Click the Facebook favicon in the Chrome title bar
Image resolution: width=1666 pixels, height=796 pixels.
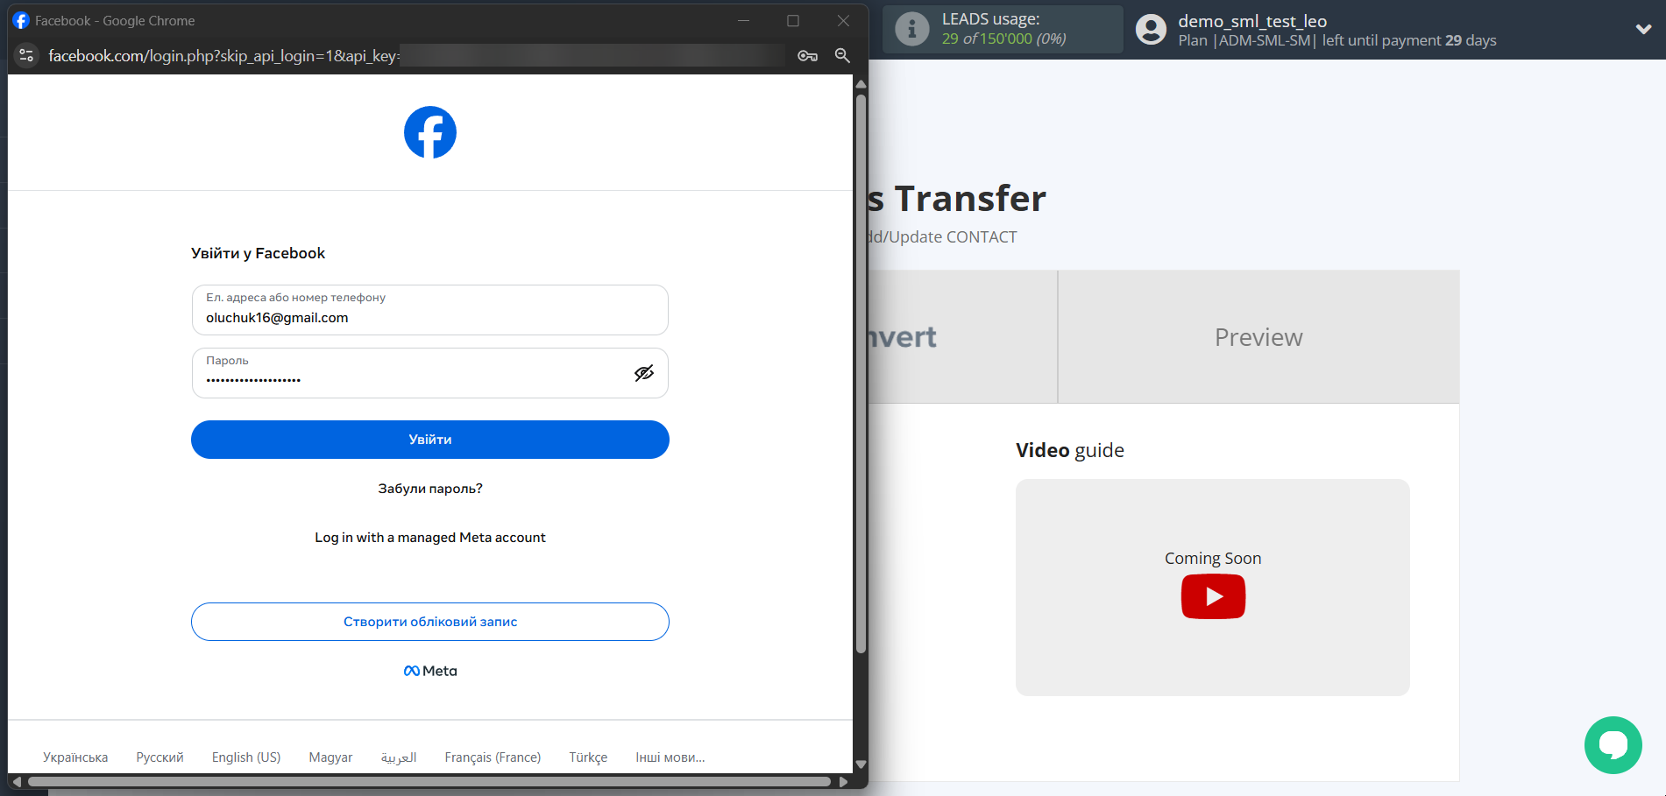click(21, 20)
